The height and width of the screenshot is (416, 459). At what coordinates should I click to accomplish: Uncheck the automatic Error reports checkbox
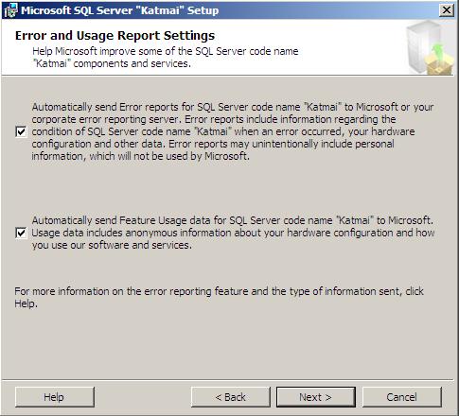tap(21, 131)
